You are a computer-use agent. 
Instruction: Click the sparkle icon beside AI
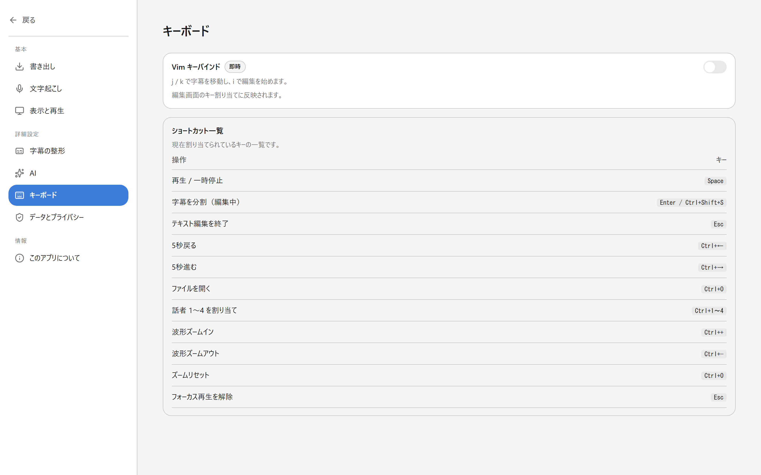click(x=20, y=173)
